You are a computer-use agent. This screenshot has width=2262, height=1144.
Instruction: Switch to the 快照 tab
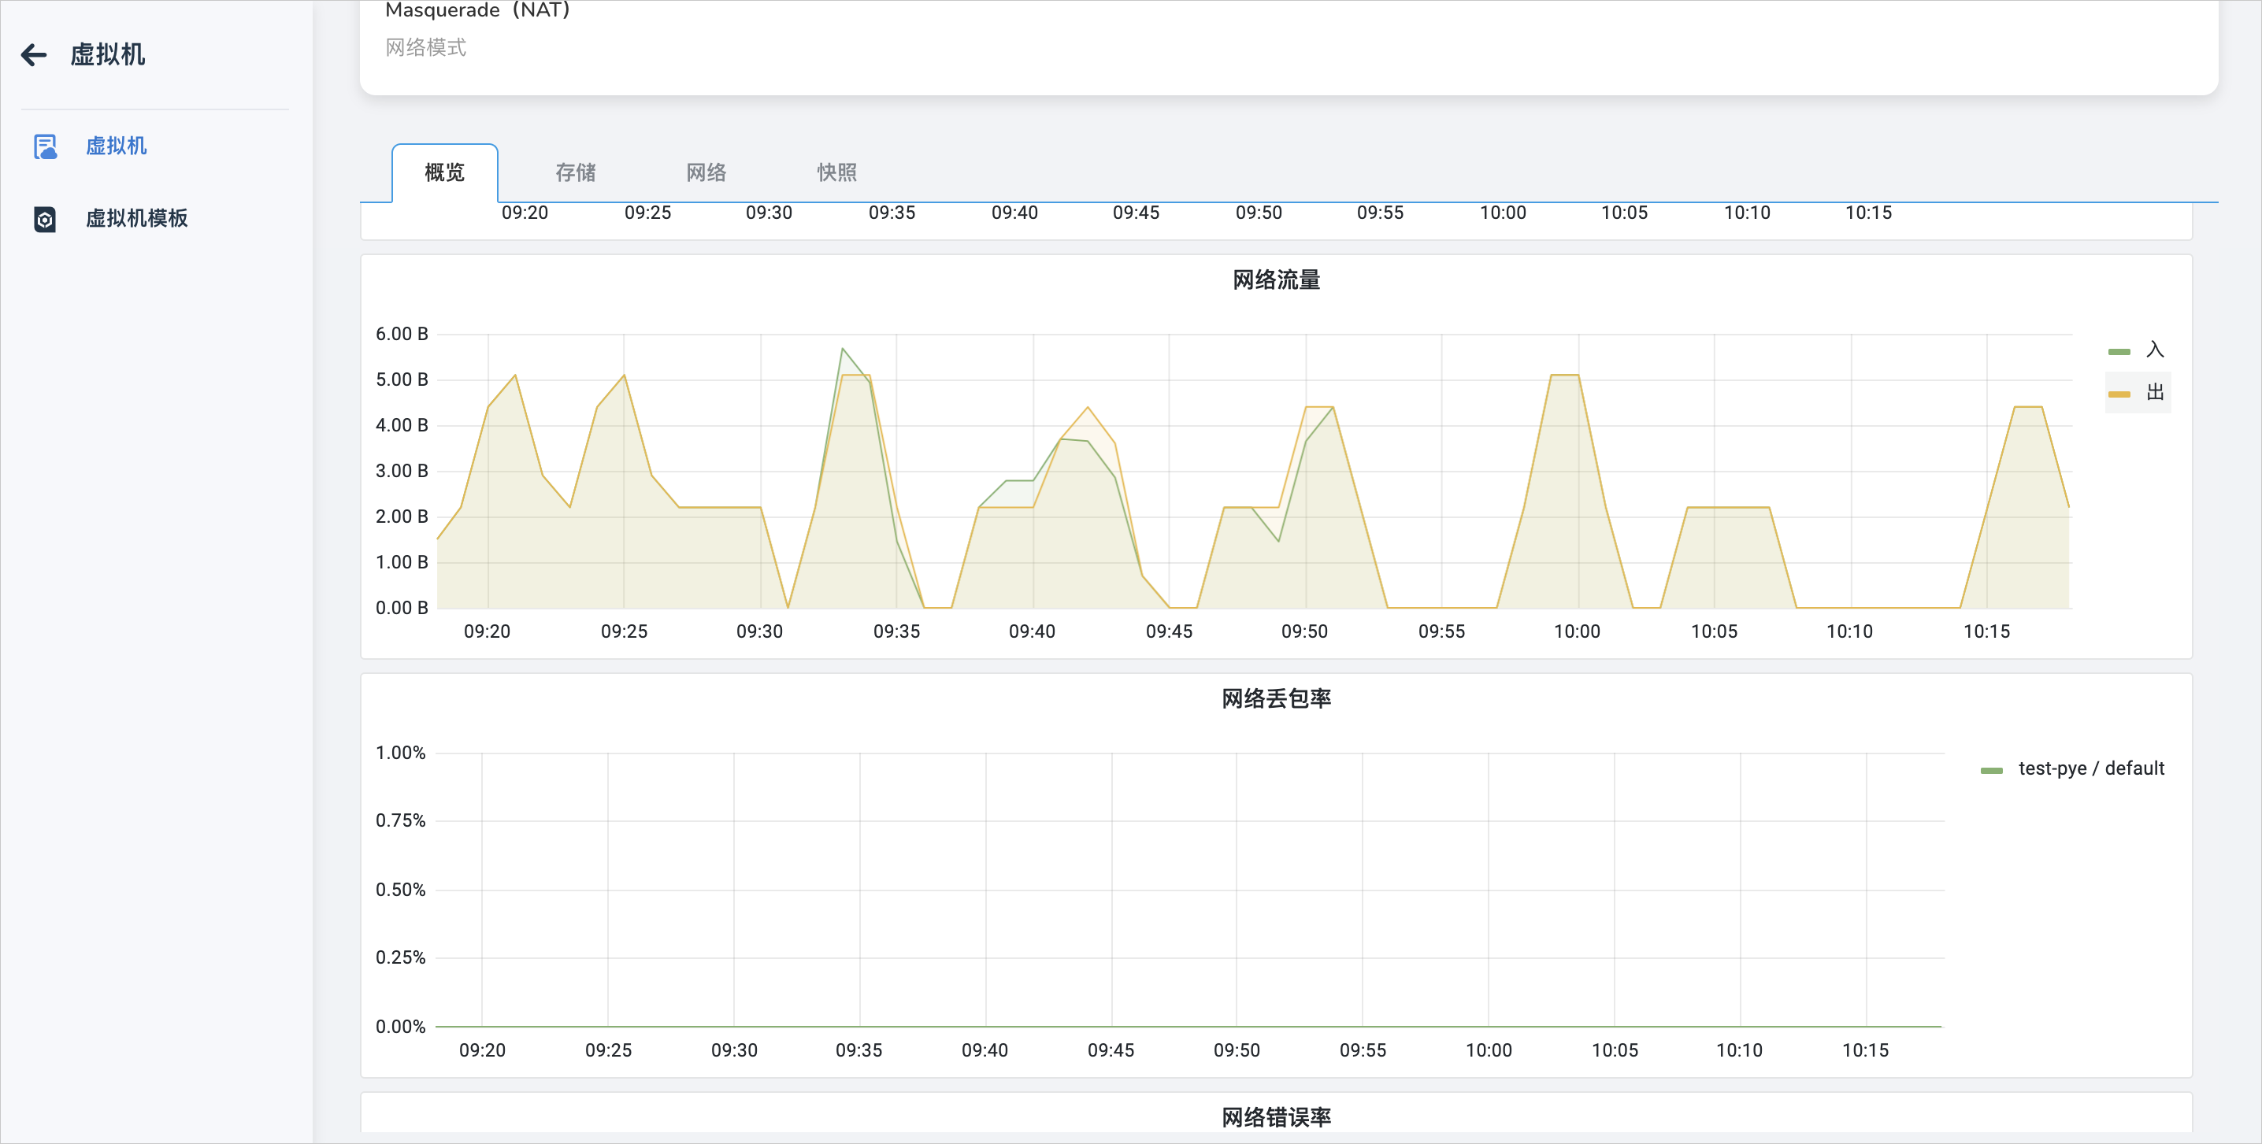(x=837, y=173)
